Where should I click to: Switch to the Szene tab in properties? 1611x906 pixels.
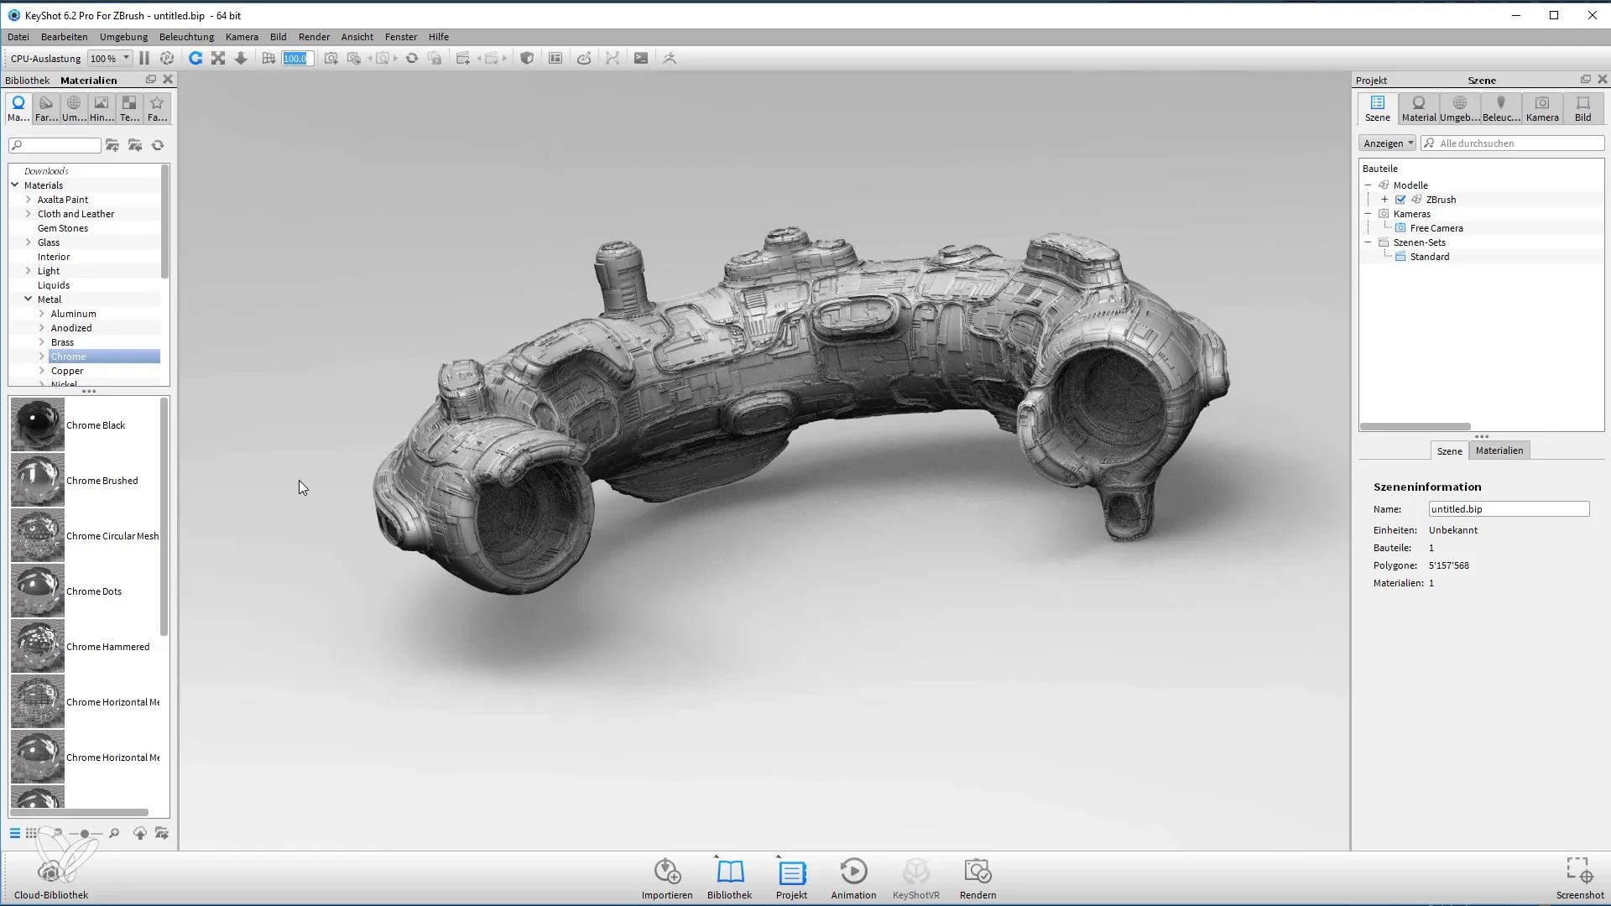[x=1449, y=450]
